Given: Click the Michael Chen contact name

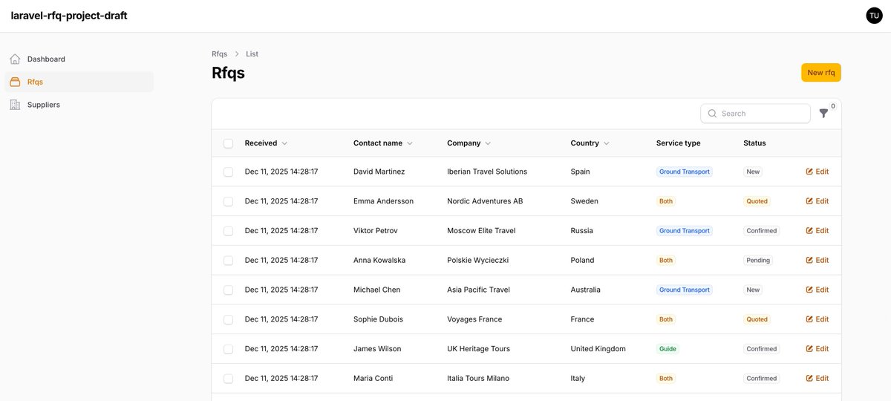Looking at the screenshot, I should click(377, 290).
